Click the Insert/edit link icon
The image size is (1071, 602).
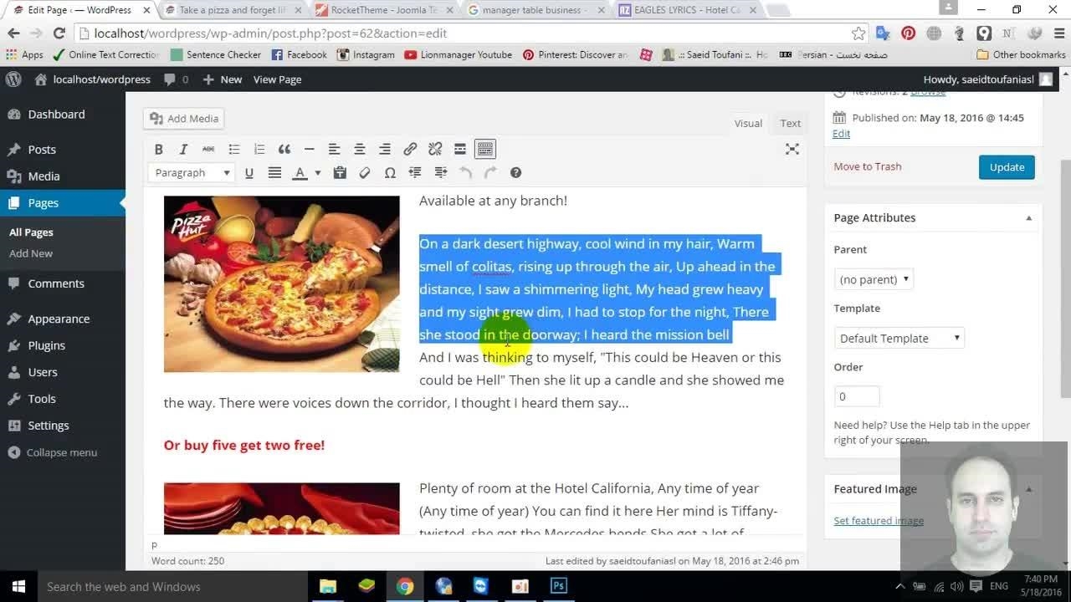[x=410, y=149]
